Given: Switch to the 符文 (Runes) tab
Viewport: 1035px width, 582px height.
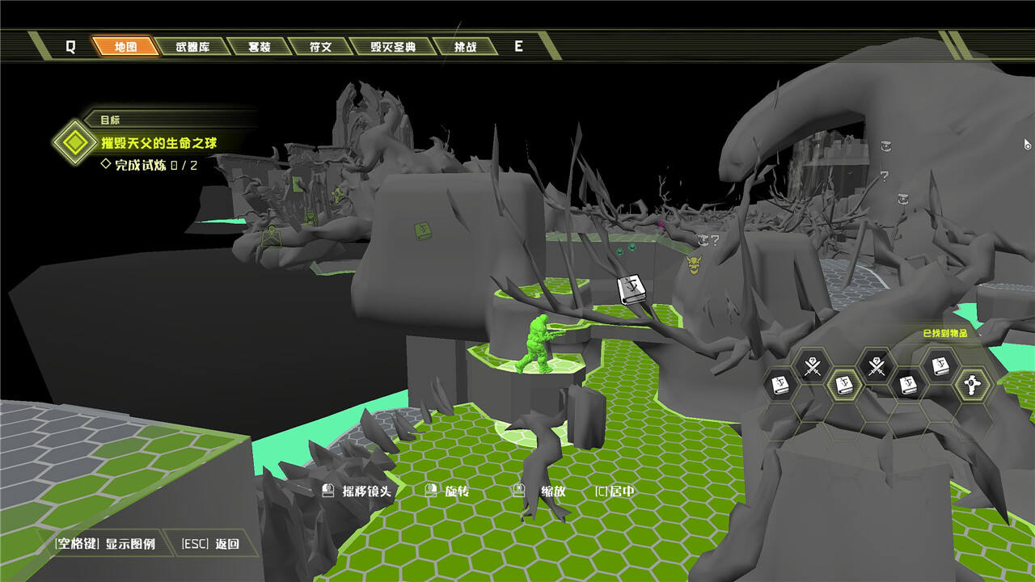Looking at the screenshot, I should click(321, 47).
